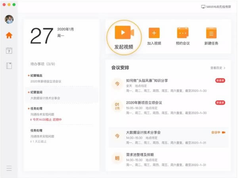Image resolution: width=238 pixels, height=178 pixels.
Task: Open meeting 2020年新项目立项会议 in schedule
Action: click(x=144, y=103)
